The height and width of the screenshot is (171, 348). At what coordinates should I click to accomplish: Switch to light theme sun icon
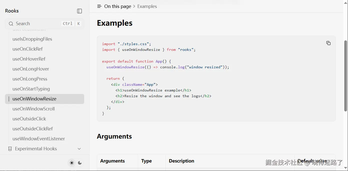pyautogui.click(x=72, y=163)
